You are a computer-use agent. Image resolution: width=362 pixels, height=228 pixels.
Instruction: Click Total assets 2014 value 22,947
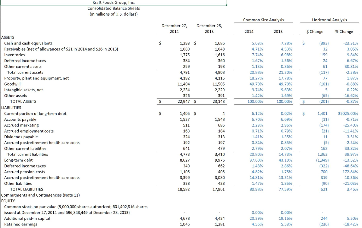point(184,101)
